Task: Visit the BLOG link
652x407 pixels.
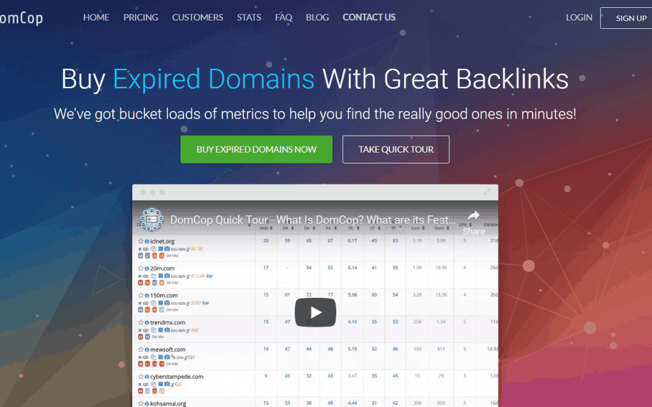Action: click(x=318, y=17)
